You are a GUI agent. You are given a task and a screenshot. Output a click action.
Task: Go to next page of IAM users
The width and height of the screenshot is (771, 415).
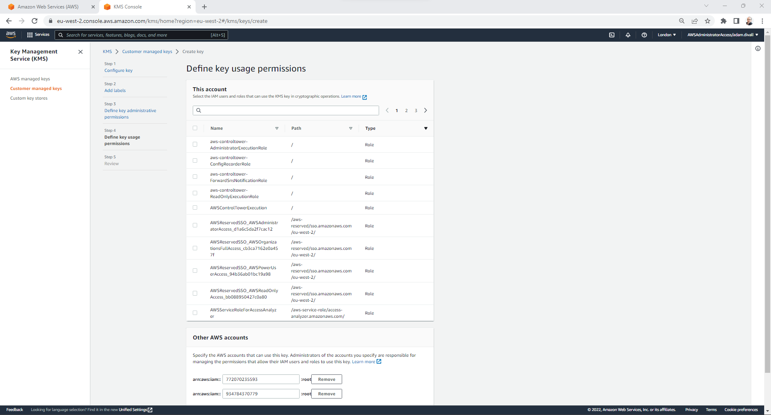426,110
